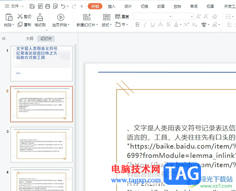236x191 pixels.
Task: Open the 放映 tab
Action: tap(177, 6)
